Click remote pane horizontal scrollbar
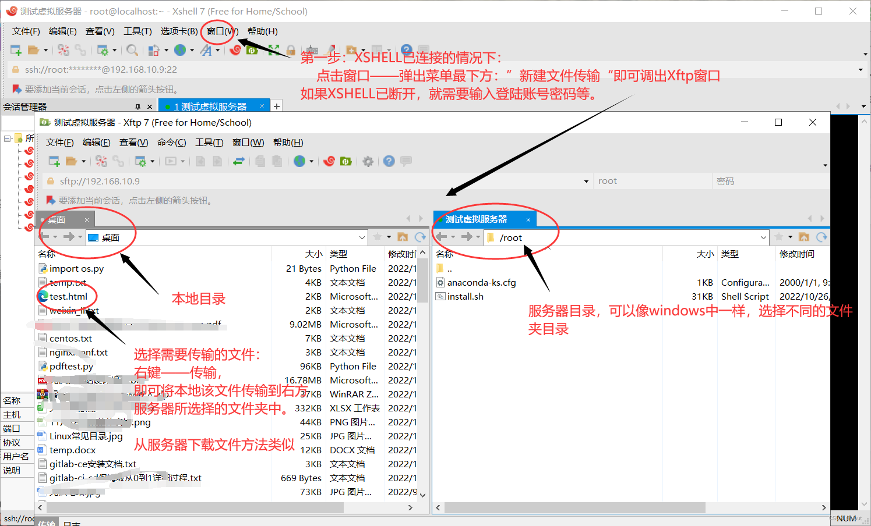This screenshot has width=871, height=526. click(x=575, y=507)
